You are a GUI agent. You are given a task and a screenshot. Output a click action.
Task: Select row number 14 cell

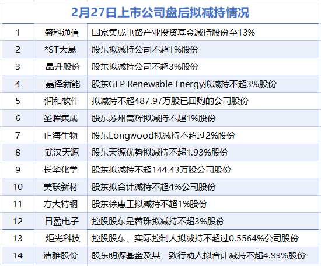[18, 255]
